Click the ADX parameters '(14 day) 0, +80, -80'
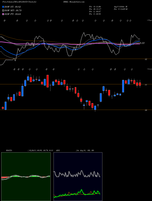 coord(85,150)
